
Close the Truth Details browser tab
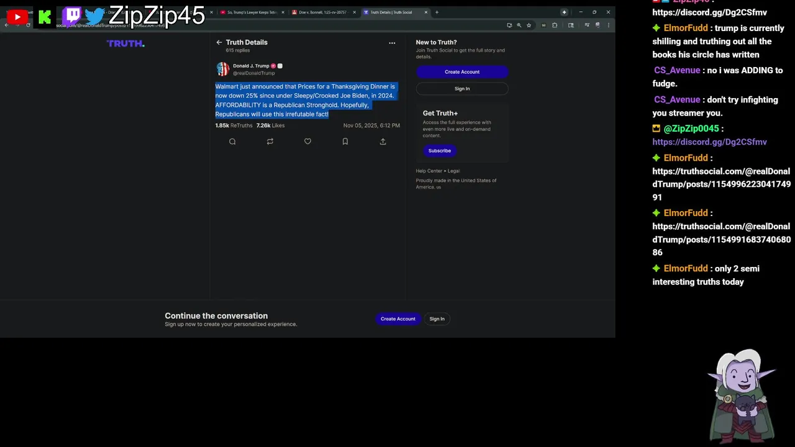[x=426, y=12]
